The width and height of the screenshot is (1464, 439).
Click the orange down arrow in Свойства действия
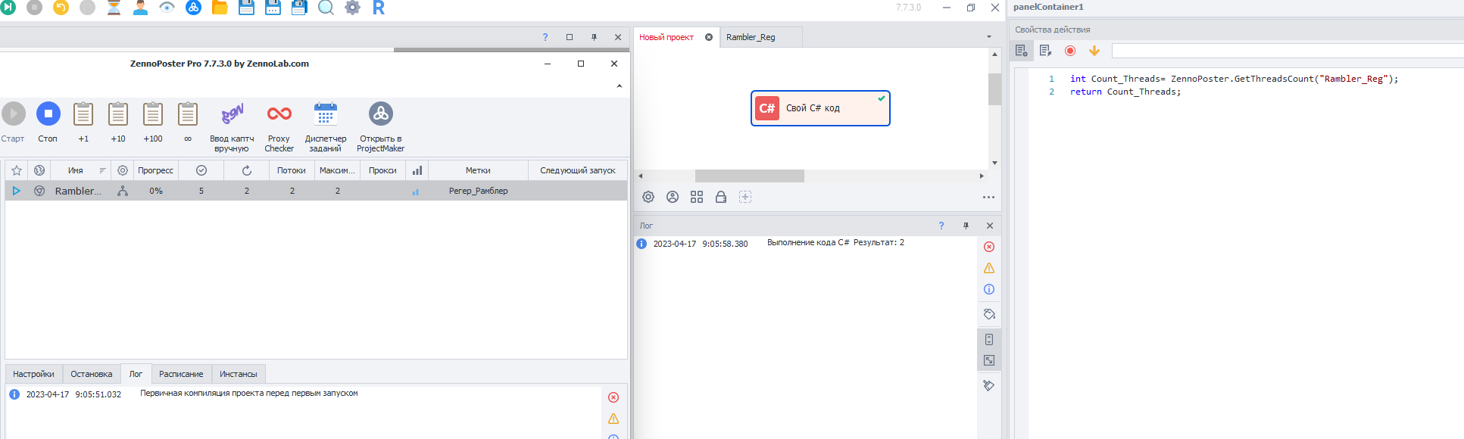coord(1094,51)
